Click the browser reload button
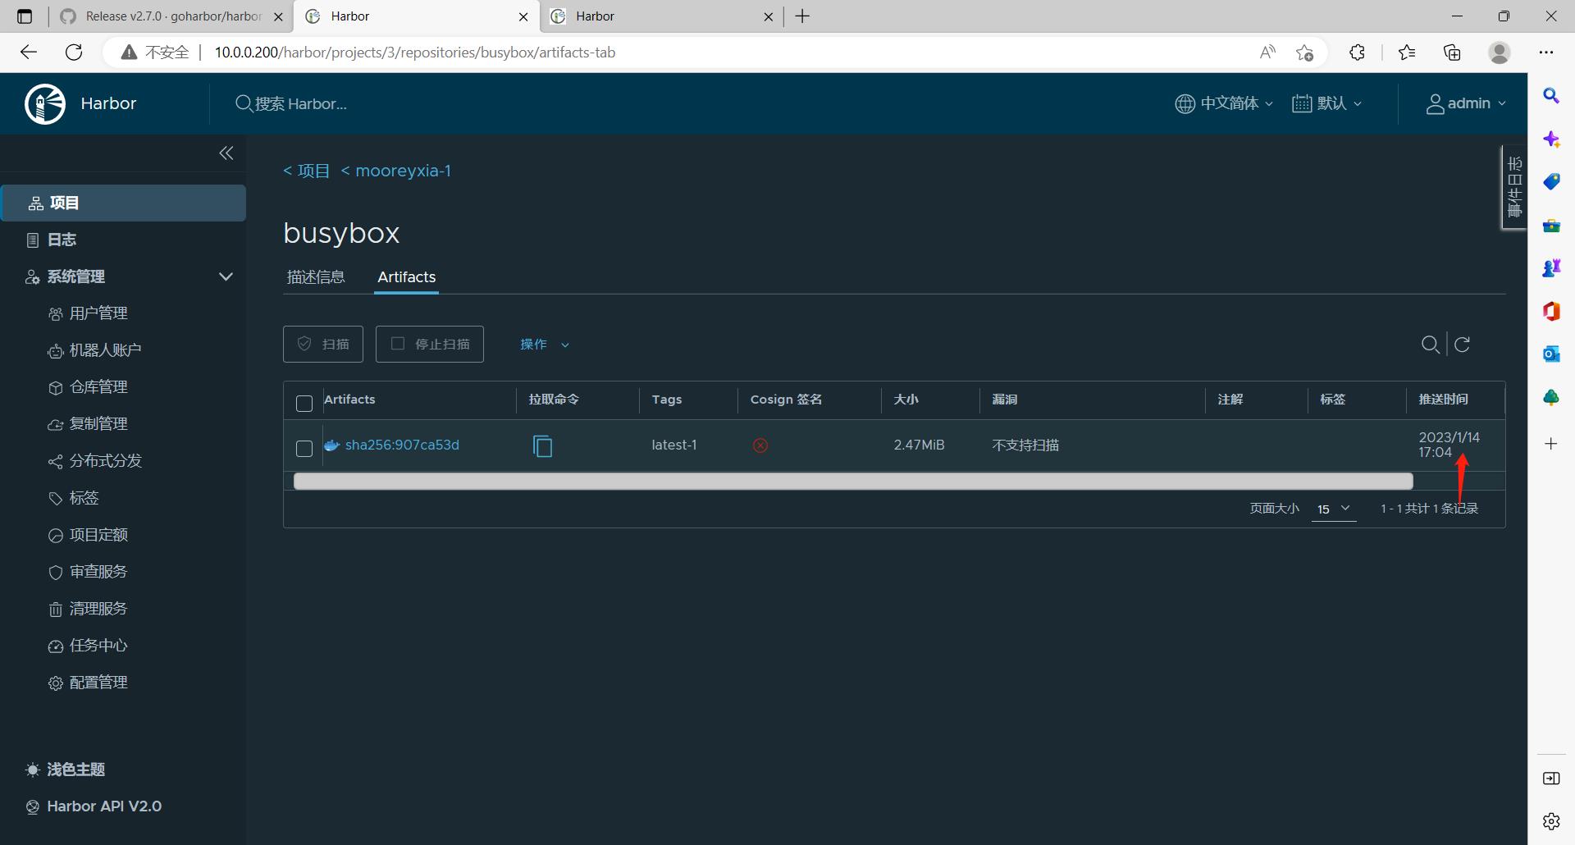 pyautogui.click(x=74, y=53)
